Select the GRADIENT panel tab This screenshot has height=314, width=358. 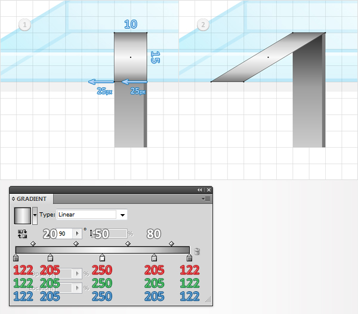(x=31, y=199)
